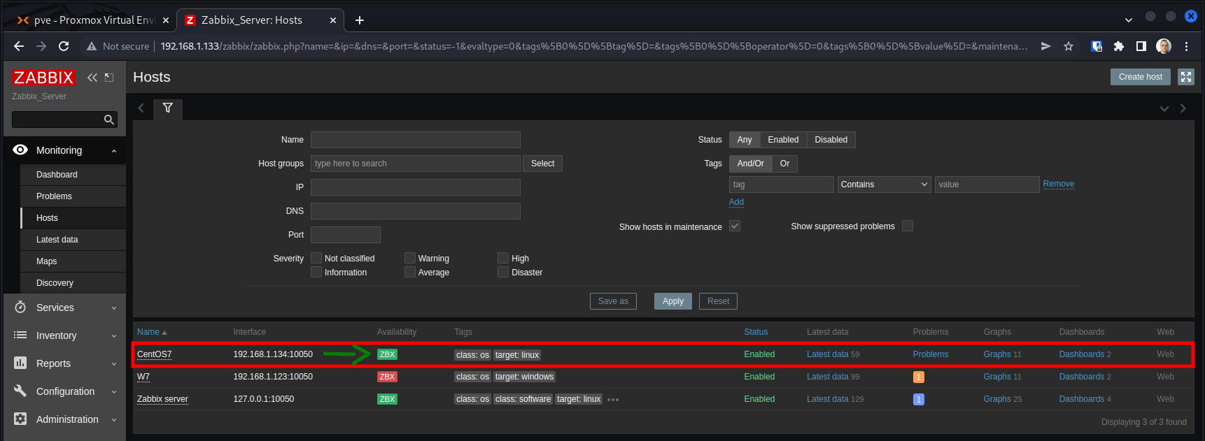Viewport: 1205px width, 441px height.
Task: Switch to the Proxmox browser tab
Action: tap(92, 20)
